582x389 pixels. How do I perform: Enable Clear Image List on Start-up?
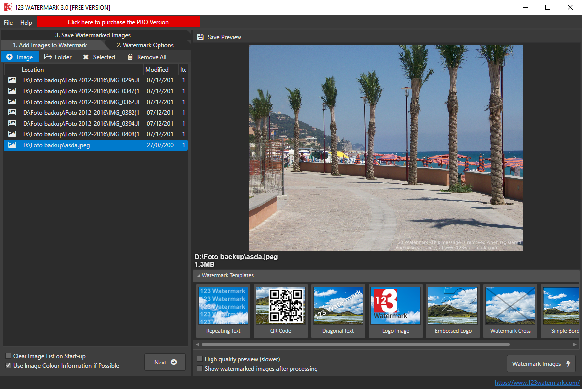[x=8, y=356]
